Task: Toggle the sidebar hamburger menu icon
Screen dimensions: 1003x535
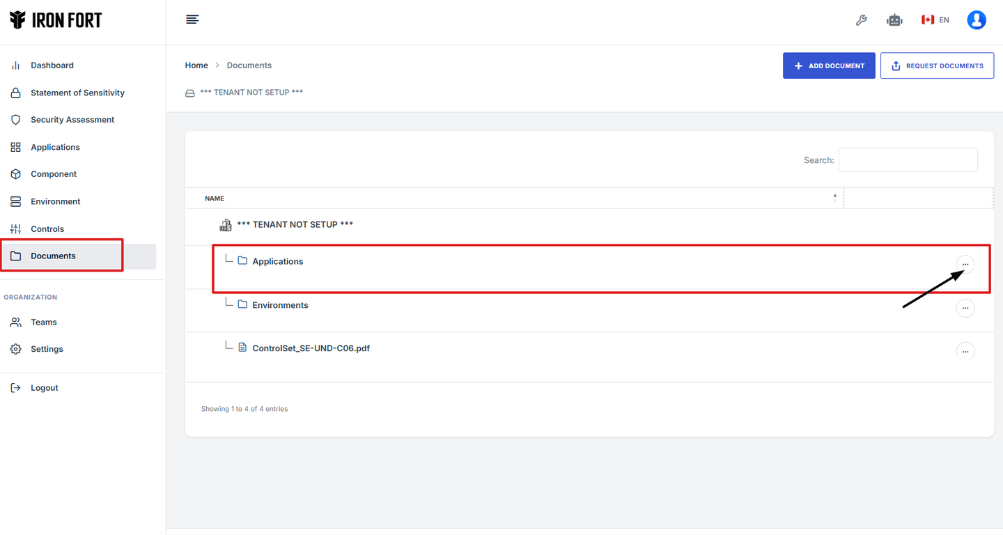Action: pyautogui.click(x=193, y=20)
